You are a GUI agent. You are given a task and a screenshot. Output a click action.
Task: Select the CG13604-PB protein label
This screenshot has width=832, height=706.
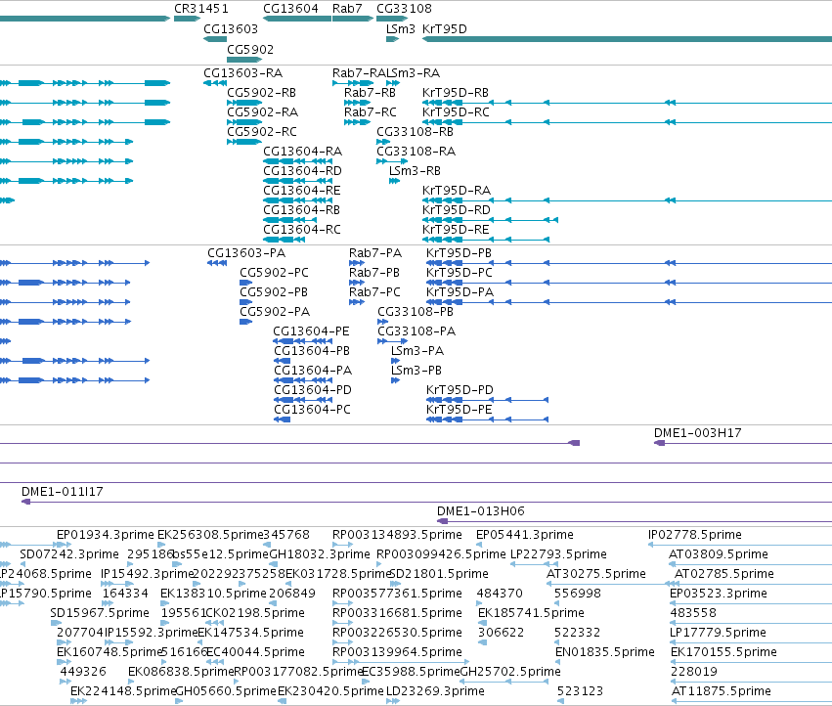coord(312,351)
